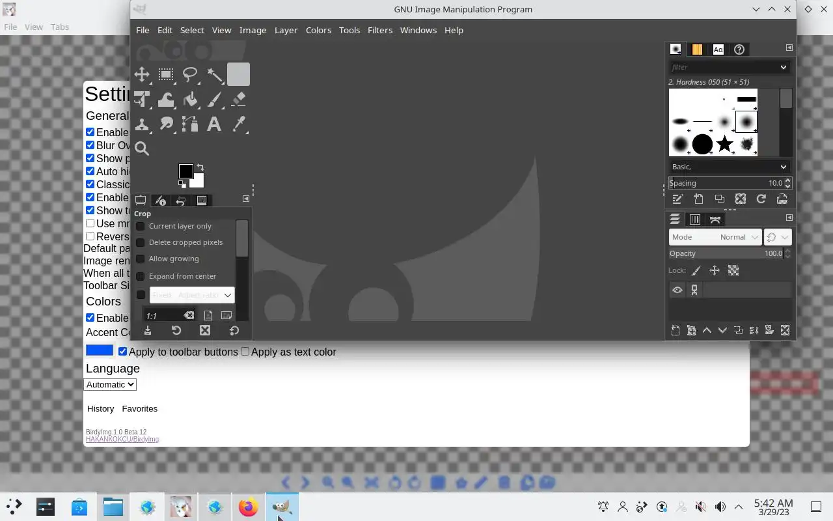Open tool options dock configuration menu
Viewport: 833px width, 521px height.
click(x=246, y=199)
